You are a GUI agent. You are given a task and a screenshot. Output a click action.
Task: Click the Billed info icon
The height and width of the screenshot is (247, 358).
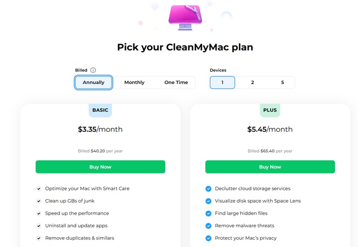coord(93,70)
